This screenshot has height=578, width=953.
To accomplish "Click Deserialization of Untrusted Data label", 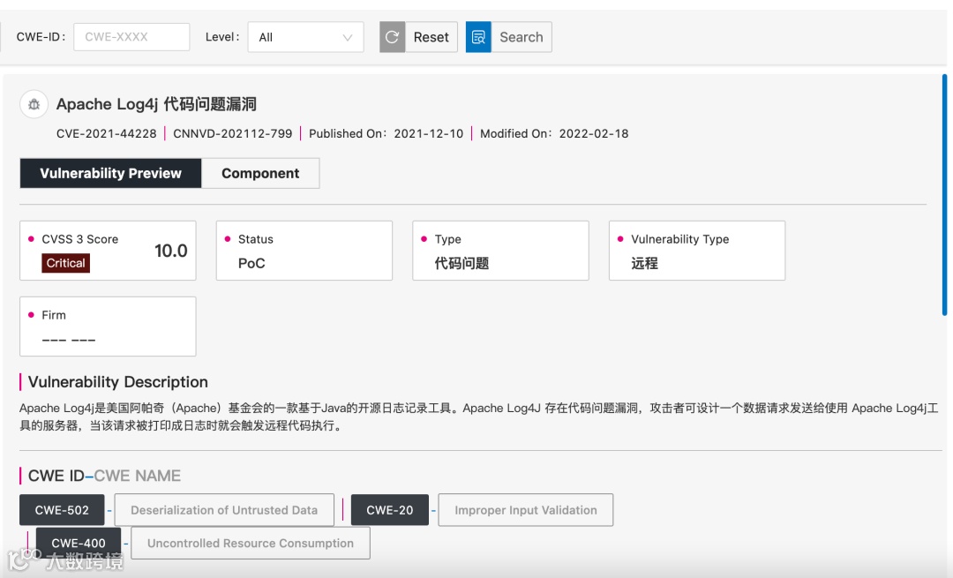I will click(224, 510).
